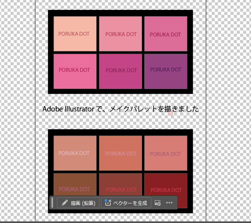Choose the magenta bottom-middle swatch, upper palette
Image resolution: width=251 pixels, height=223 pixels.
[120, 71]
